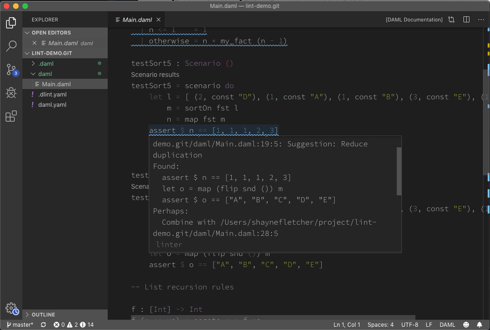490x330 pixels.
Task: Change end of line sequence LF
Action: point(429,325)
